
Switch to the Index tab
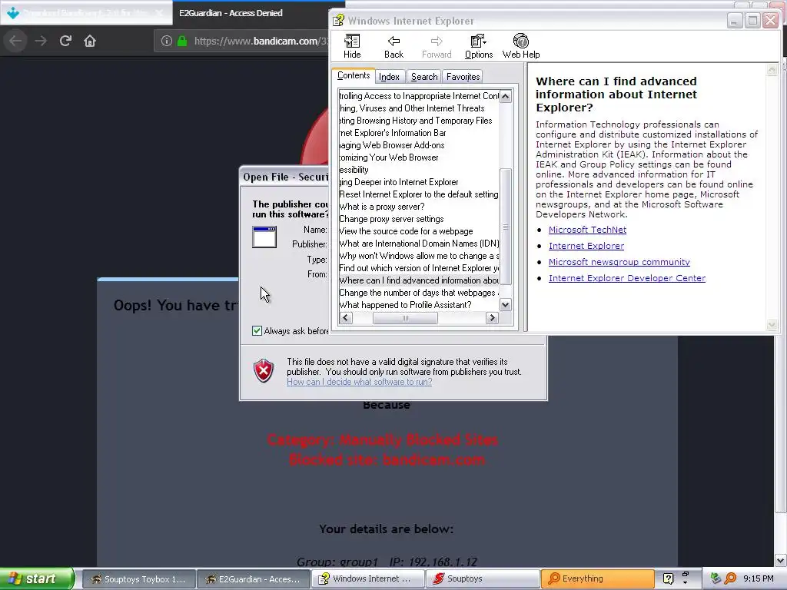389,77
